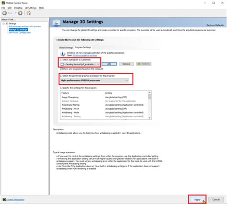
Task: Switch to the Global Settings tab
Action: click(66, 47)
